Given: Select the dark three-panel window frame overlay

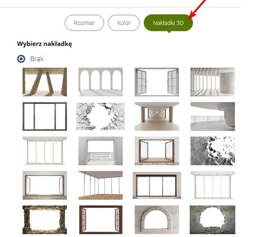Looking at the screenshot, I should [45, 116].
